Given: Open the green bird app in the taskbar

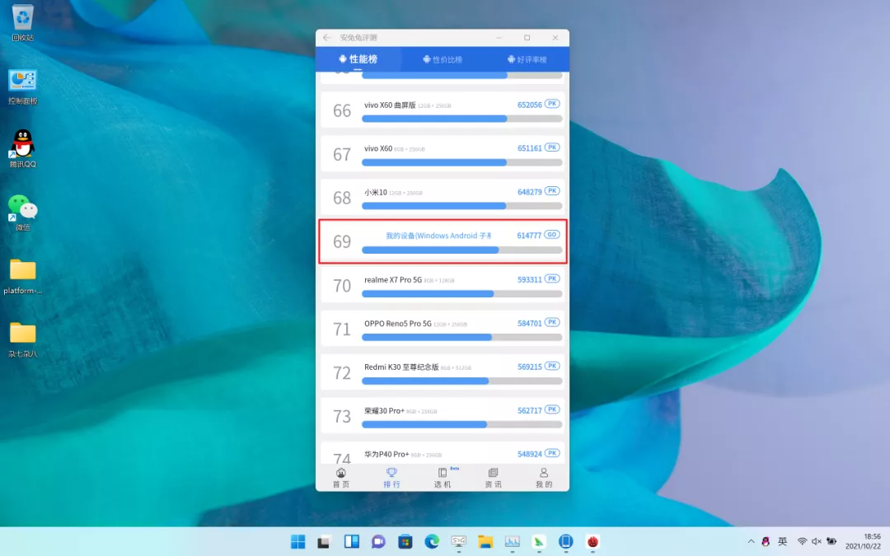Looking at the screenshot, I should [x=539, y=542].
